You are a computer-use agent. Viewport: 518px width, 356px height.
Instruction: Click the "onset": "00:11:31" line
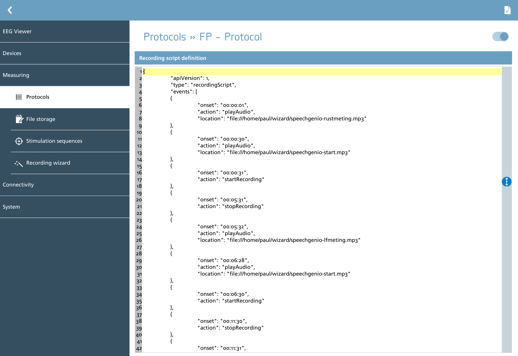click(221, 348)
